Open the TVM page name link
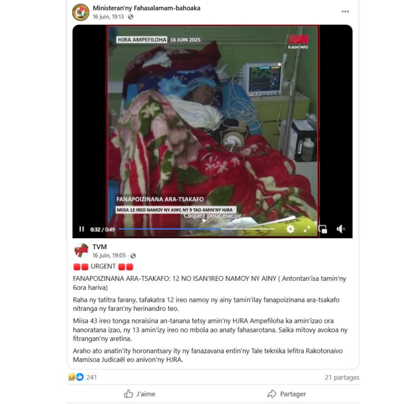Image resolution: width=404 pixels, height=404 pixels. pyautogui.click(x=99, y=247)
